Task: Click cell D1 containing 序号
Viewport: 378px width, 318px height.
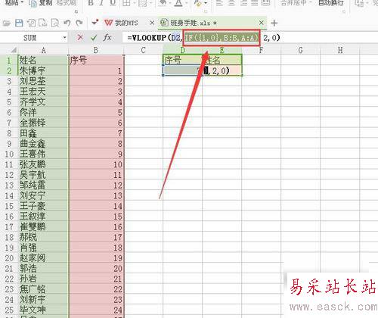Action: tap(183, 61)
